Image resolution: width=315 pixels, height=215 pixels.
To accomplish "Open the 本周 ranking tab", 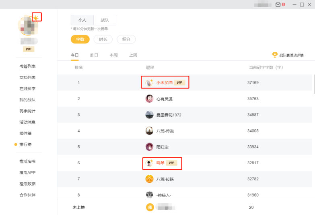I will pyautogui.click(x=113, y=55).
